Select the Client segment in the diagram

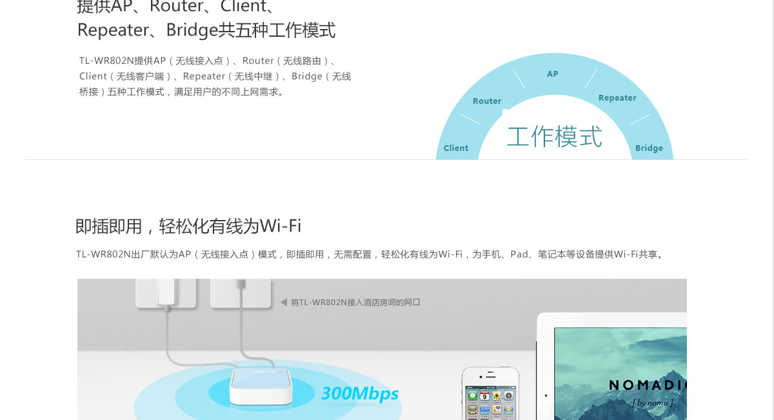tap(456, 148)
